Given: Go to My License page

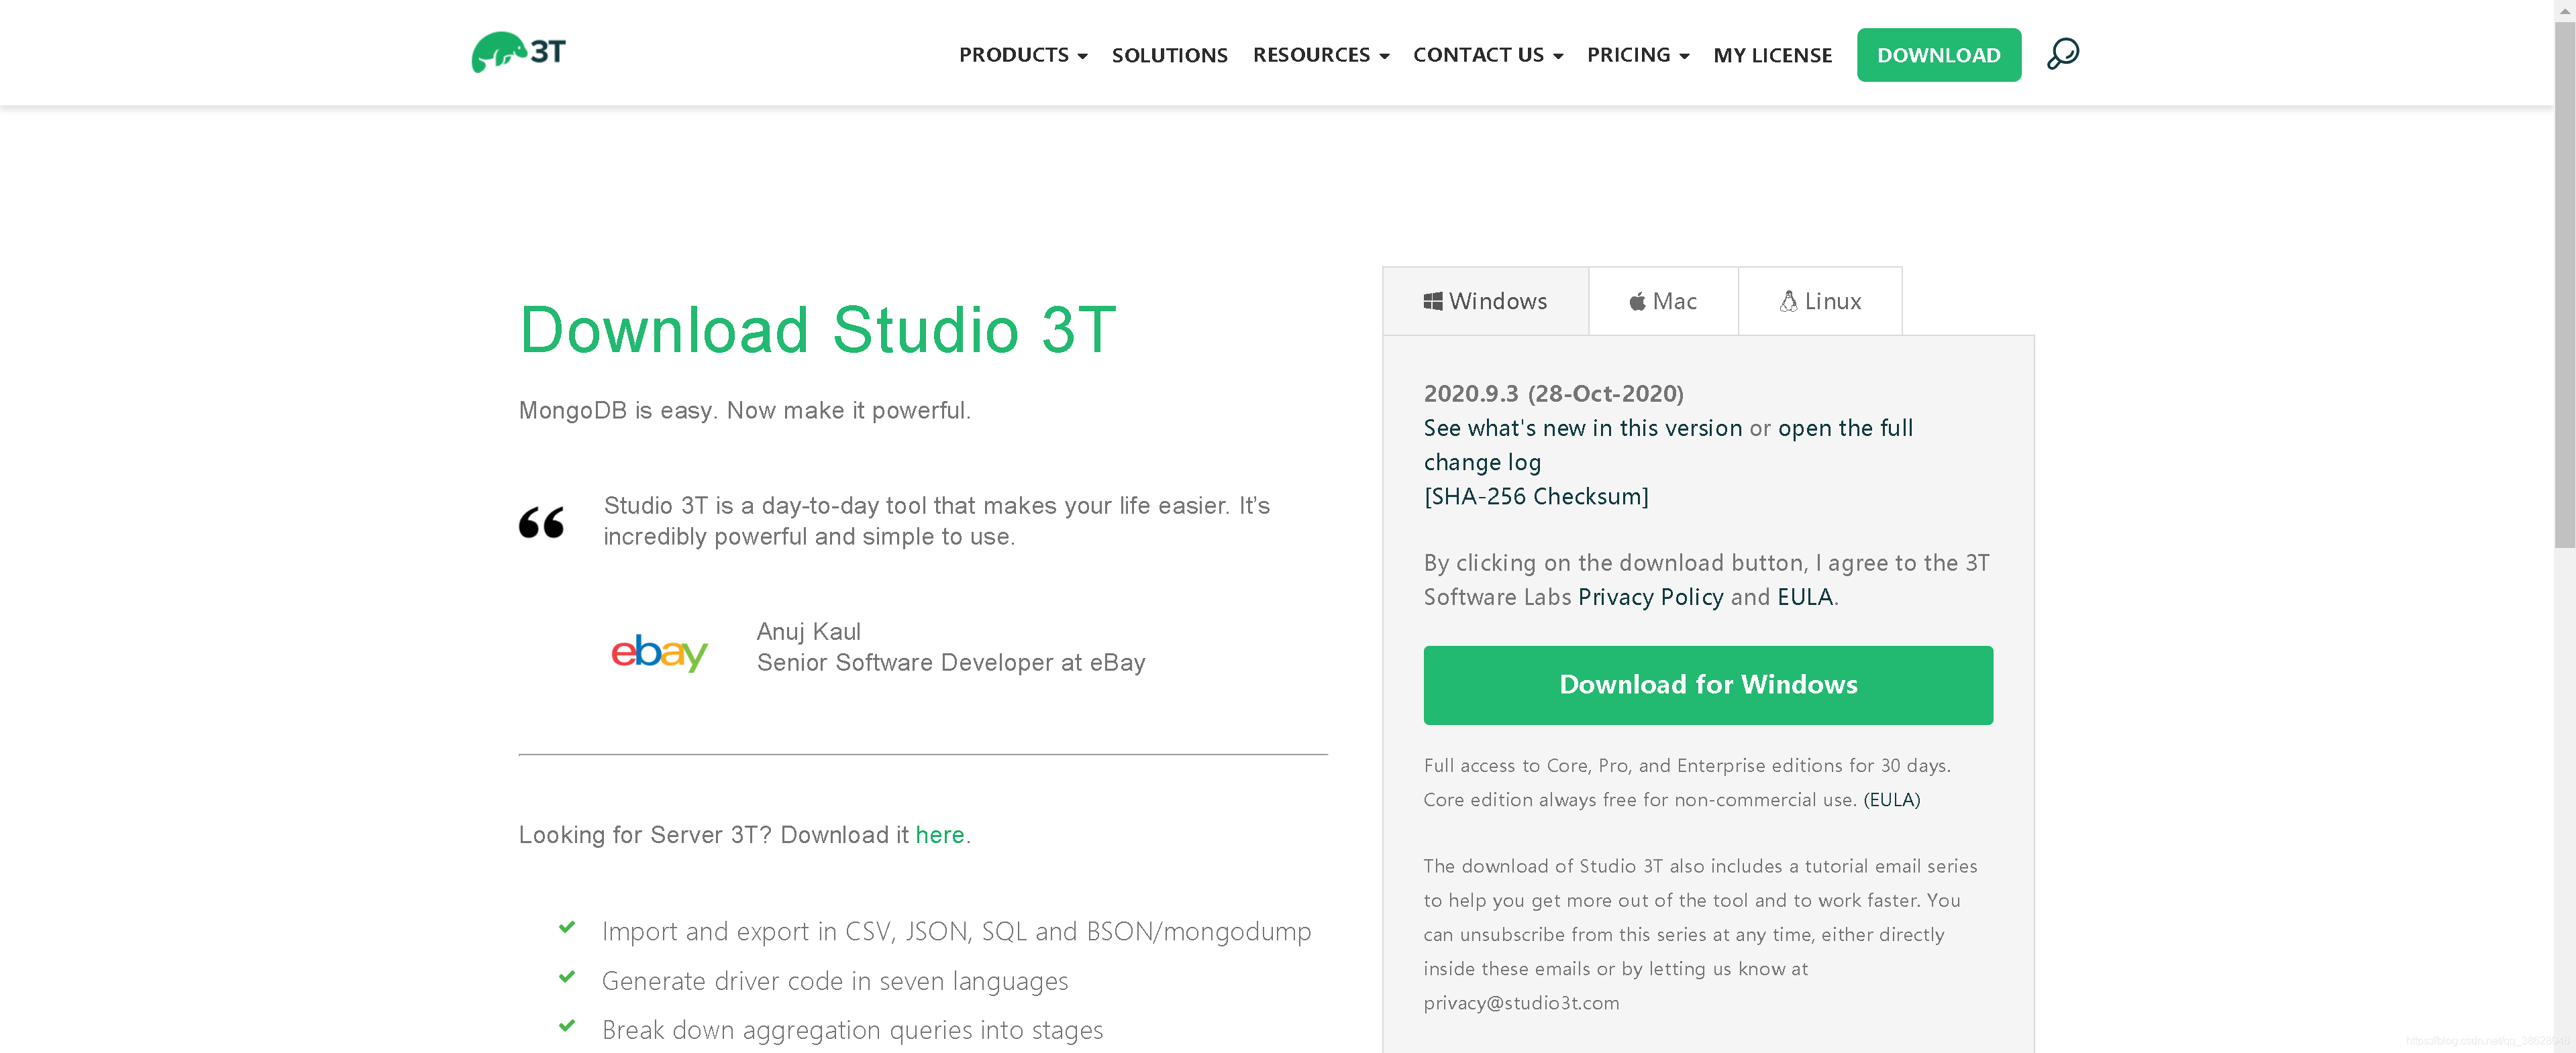Looking at the screenshot, I should point(1772,55).
